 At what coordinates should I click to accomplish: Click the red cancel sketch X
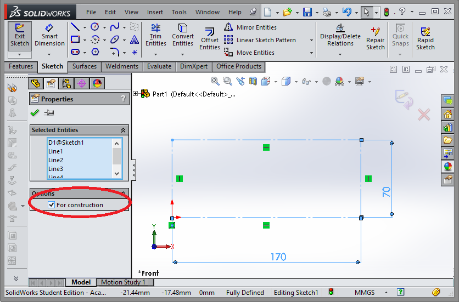(x=423, y=115)
